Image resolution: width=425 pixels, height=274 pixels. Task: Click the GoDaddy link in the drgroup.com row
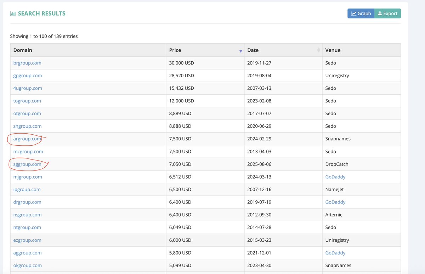335,202
